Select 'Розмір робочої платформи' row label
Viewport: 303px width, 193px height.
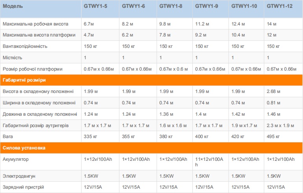click(x=32, y=69)
